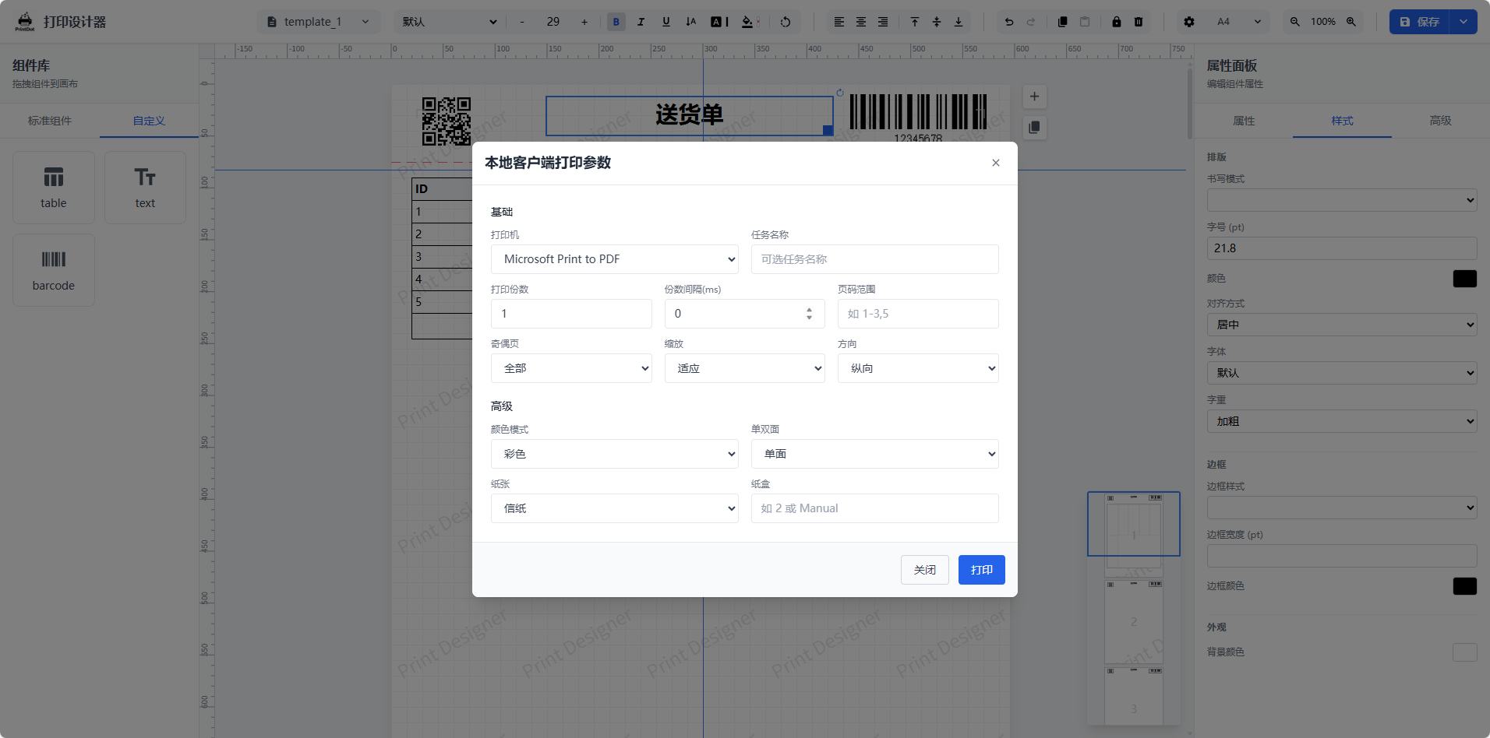Click the 打印 button
Image resolution: width=1490 pixels, height=738 pixels.
(982, 570)
